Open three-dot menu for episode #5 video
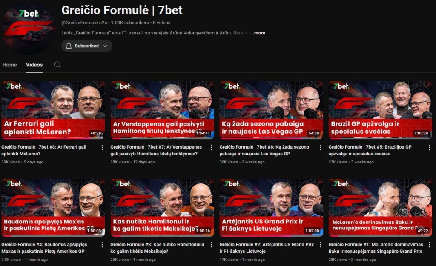 pos(429,147)
